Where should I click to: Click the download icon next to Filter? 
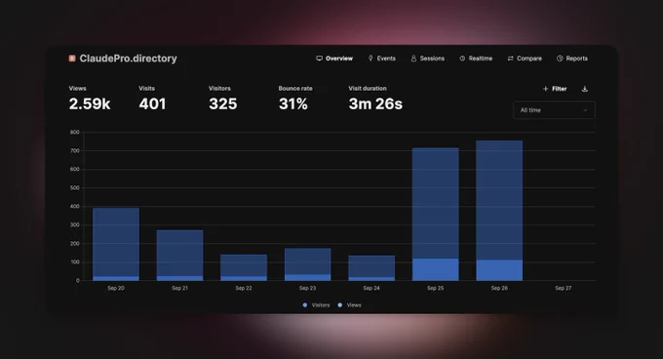585,89
